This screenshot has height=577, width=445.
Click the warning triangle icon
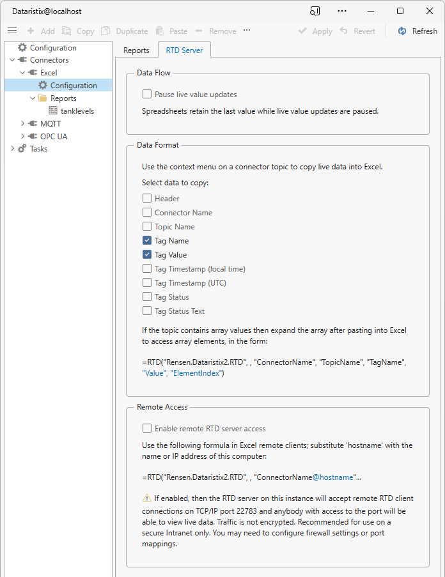point(147,498)
